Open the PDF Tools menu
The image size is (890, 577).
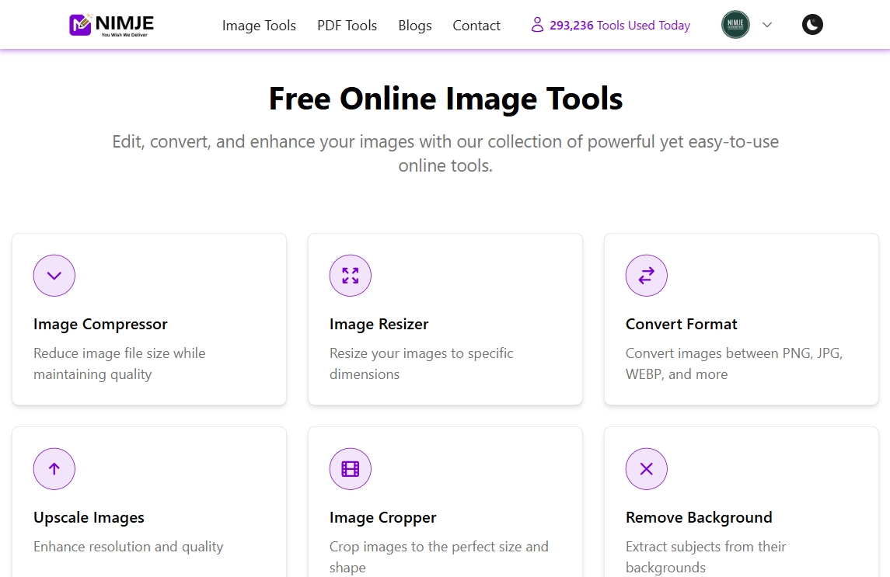[x=347, y=26]
